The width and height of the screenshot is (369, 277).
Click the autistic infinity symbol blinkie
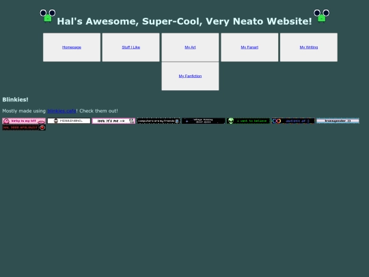coord(293,121)
